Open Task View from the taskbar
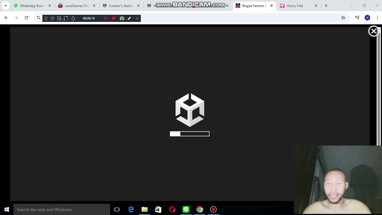 pyautogui.click(x=117, y=209)
